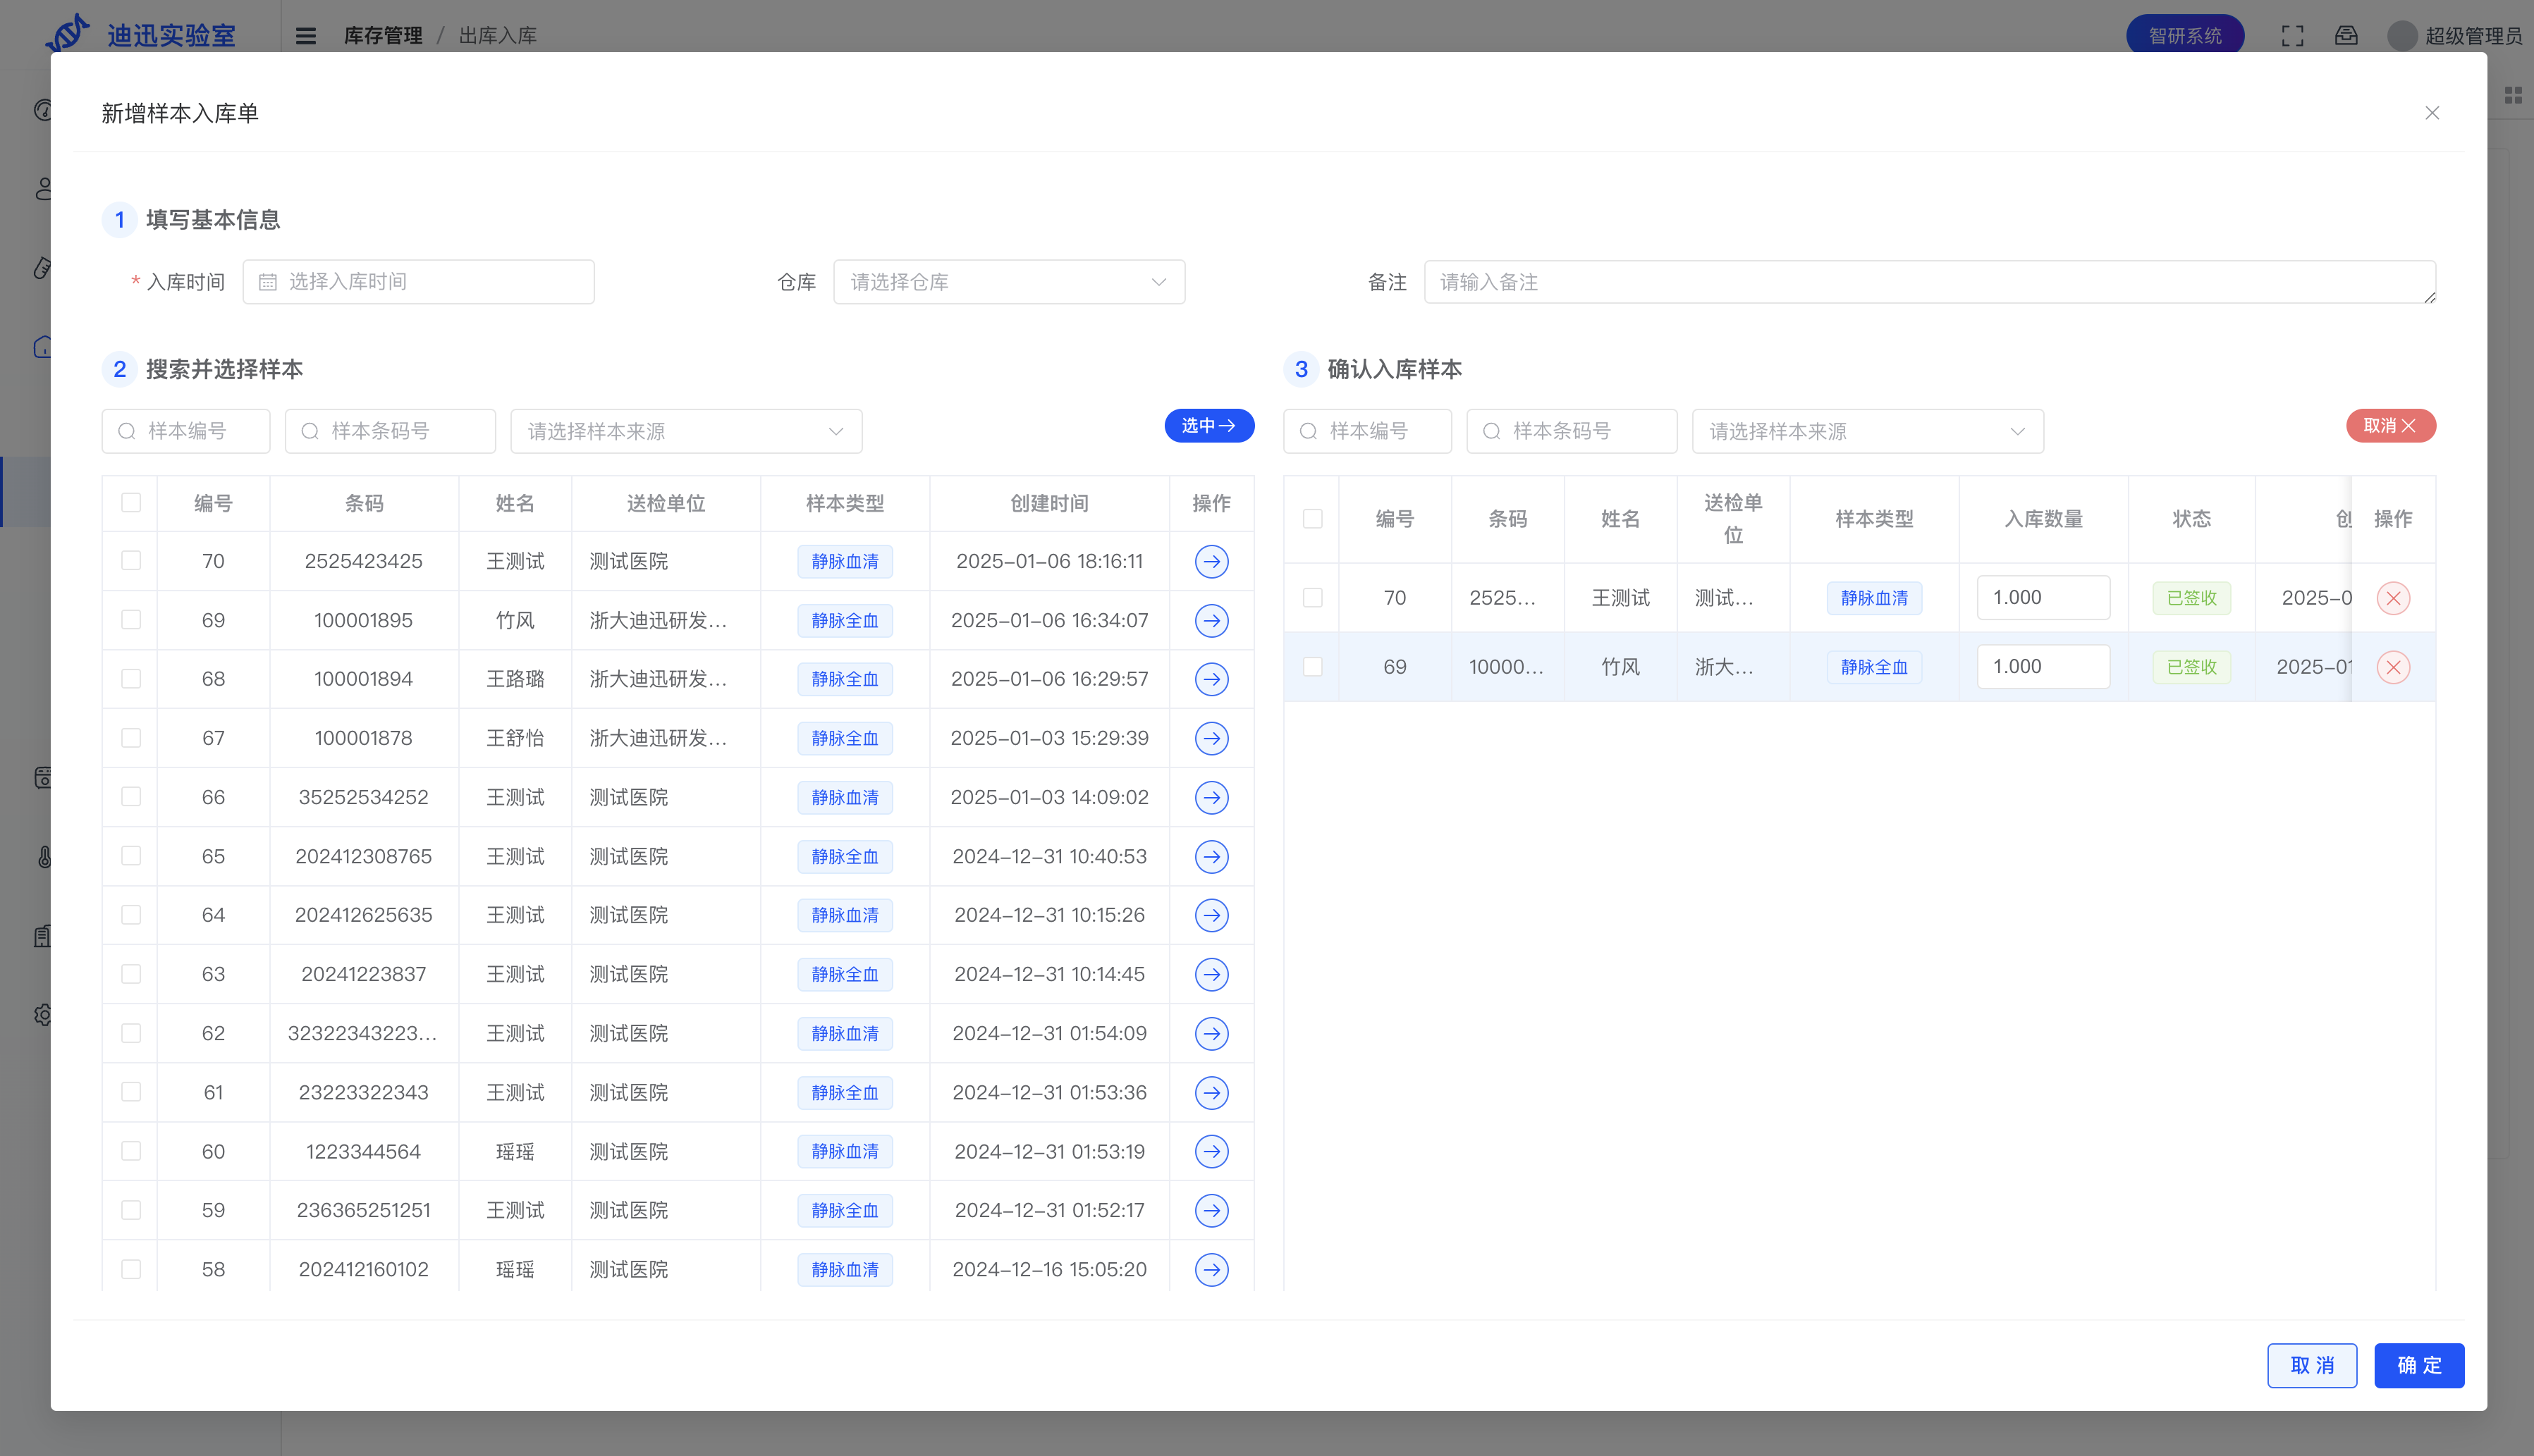This screenshot has width=2534, height=1456.
Task: Click name 瑶瑶 in row 60
Action: pyautogui.click(x=514, y=1151)
